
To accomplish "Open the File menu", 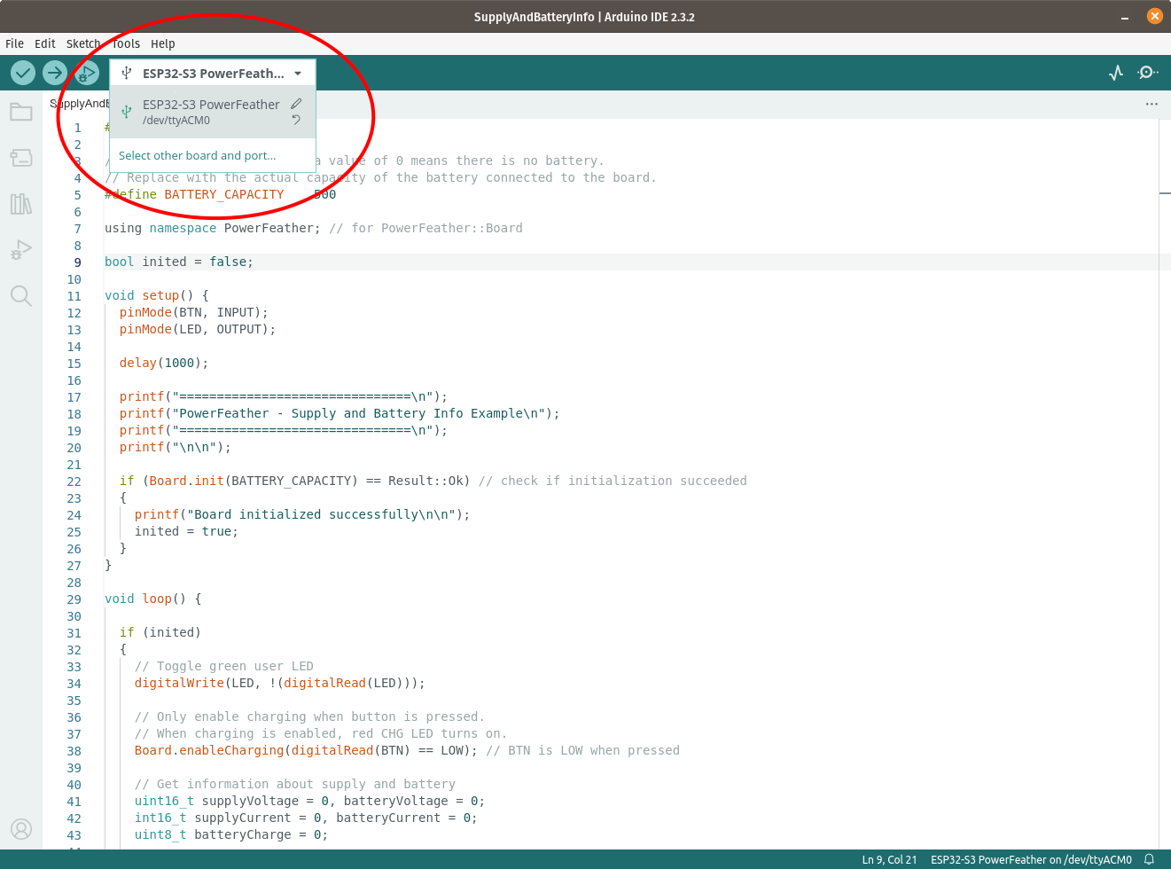I will [15, 43].
